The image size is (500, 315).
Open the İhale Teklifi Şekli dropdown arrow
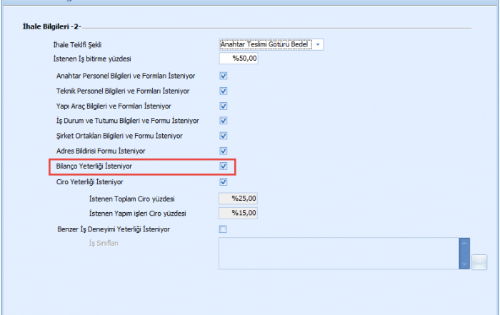click(319, 44)
